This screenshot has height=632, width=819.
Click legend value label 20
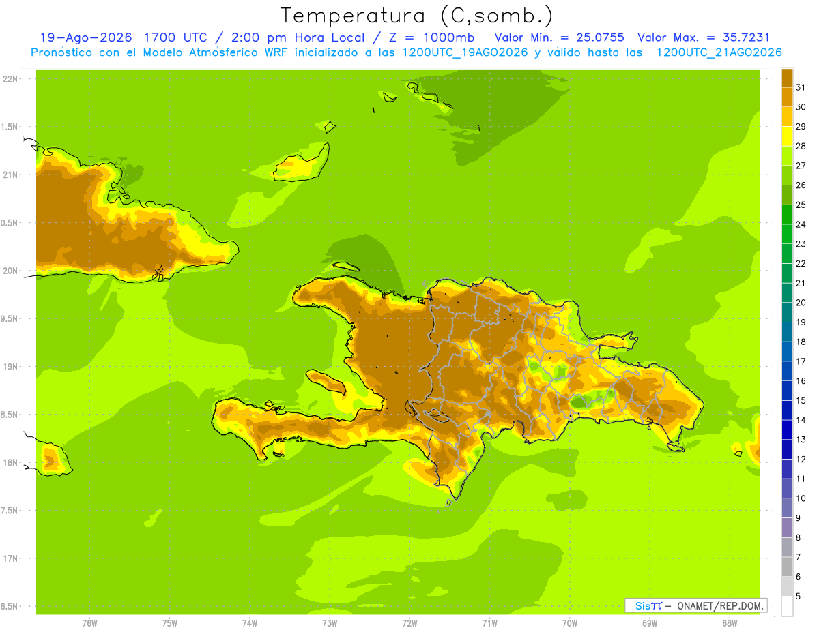coord(801,303)
